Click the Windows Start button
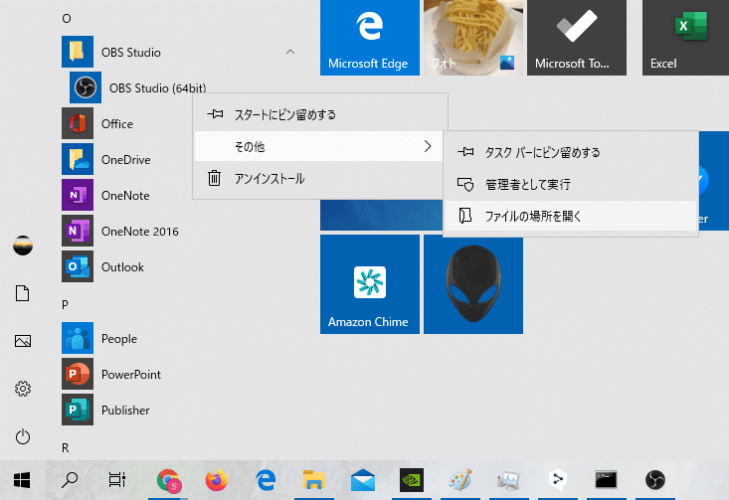Screen dimensions: 729x500 [22, 480]
